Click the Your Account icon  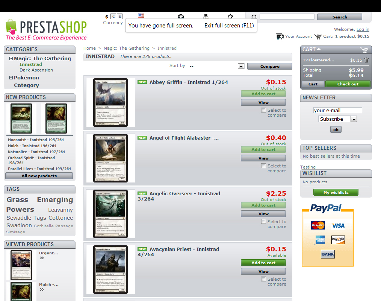pyautogui.click(x=280, y=36)
